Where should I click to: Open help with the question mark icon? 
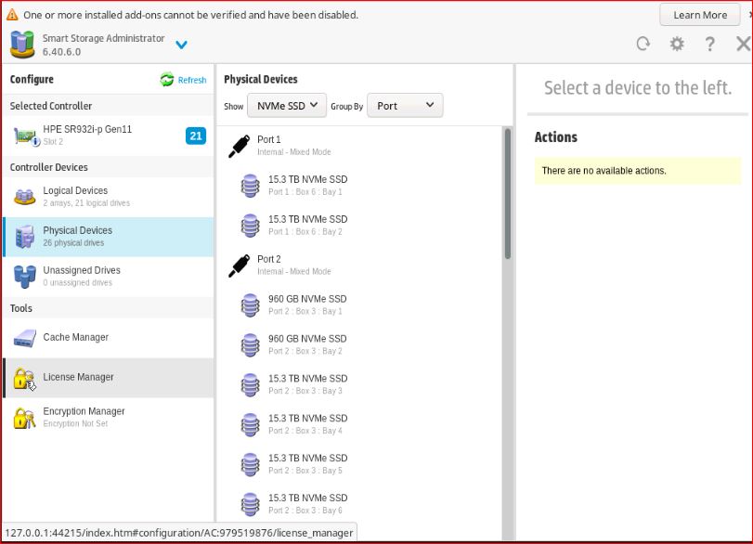coord(710,44)
